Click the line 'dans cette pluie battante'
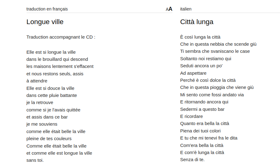 point(52,95)
